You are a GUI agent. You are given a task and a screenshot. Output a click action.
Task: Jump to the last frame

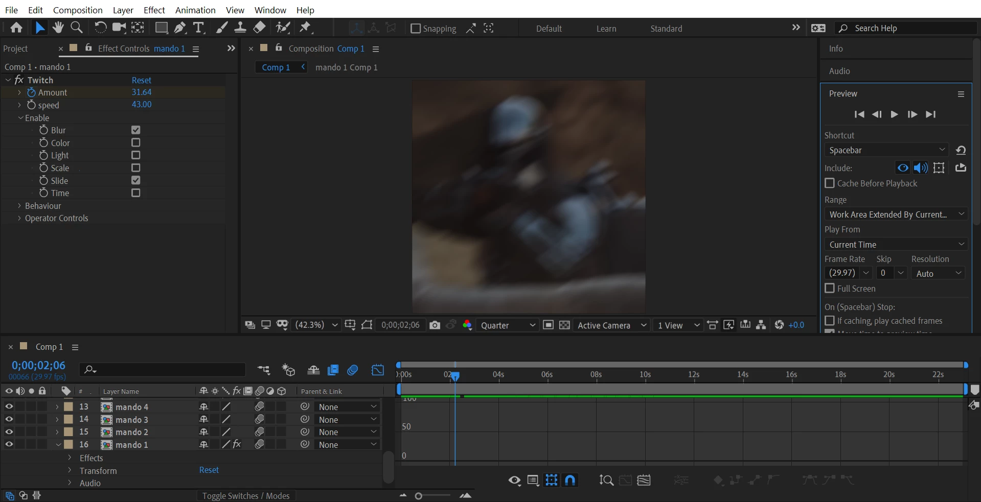pyautogui.click(x=931, y=114)
